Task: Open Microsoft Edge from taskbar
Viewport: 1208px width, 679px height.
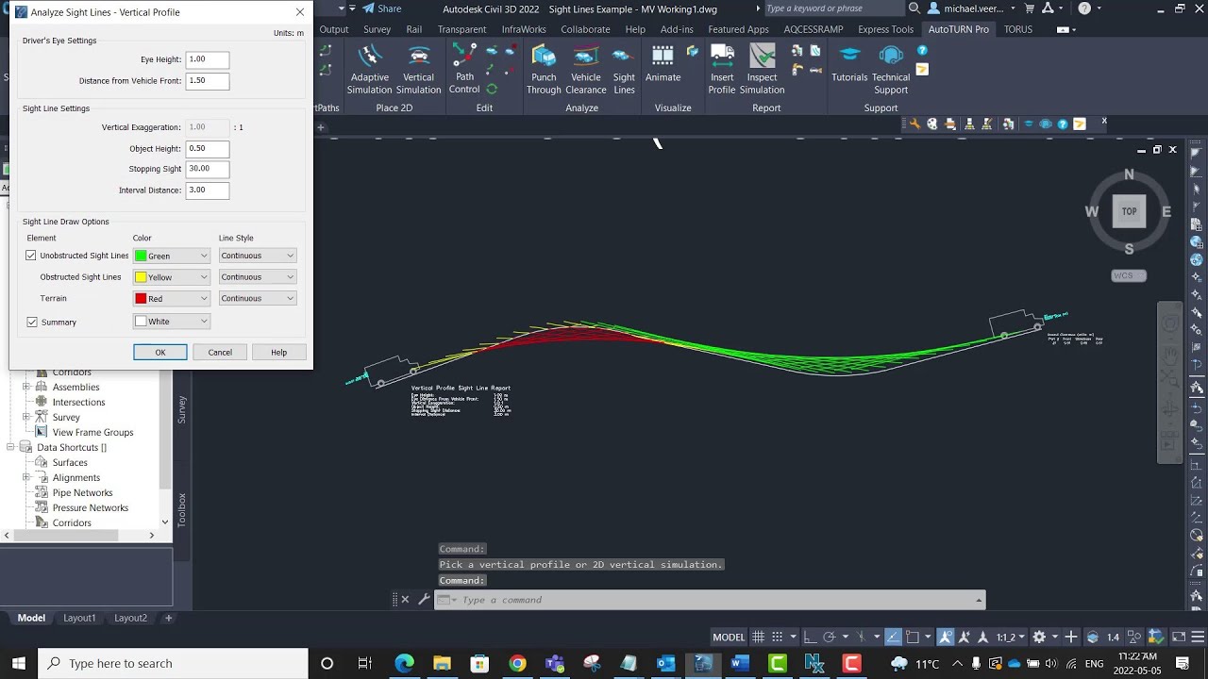Action: pos(404,663)
